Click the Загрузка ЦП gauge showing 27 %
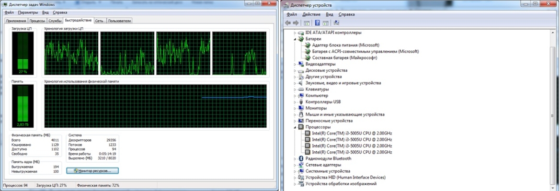 pyautogui.click(x=23, y=53)
